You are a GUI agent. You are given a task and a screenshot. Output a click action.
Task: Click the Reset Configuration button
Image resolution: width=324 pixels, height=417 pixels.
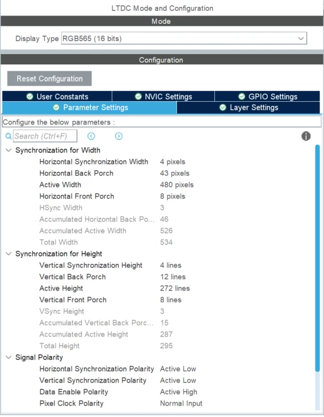[x=49, y=78]
